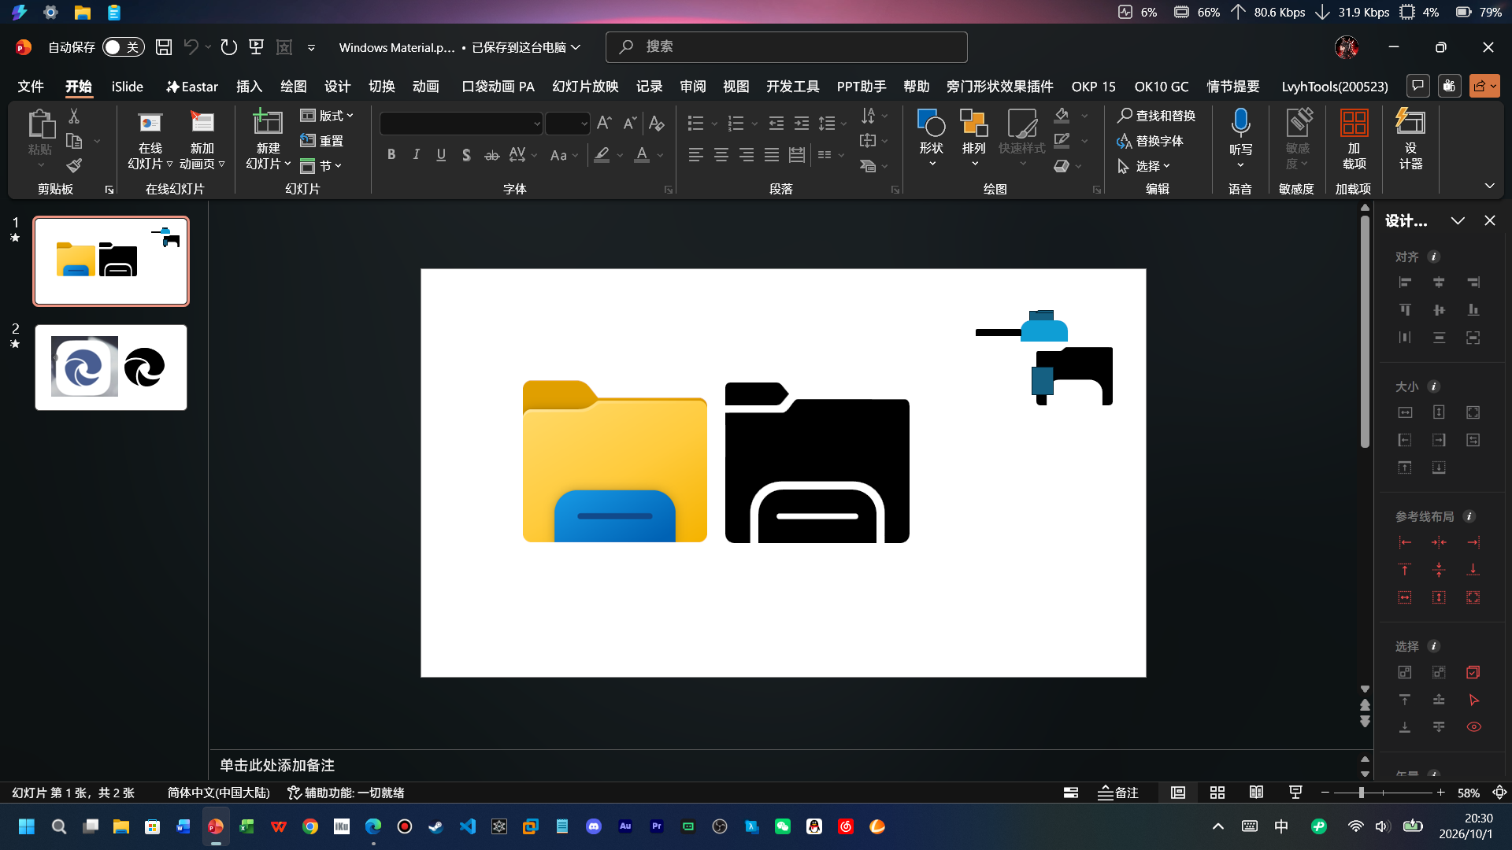
Task: Click Increase Font Size icon
Action: 604,124
